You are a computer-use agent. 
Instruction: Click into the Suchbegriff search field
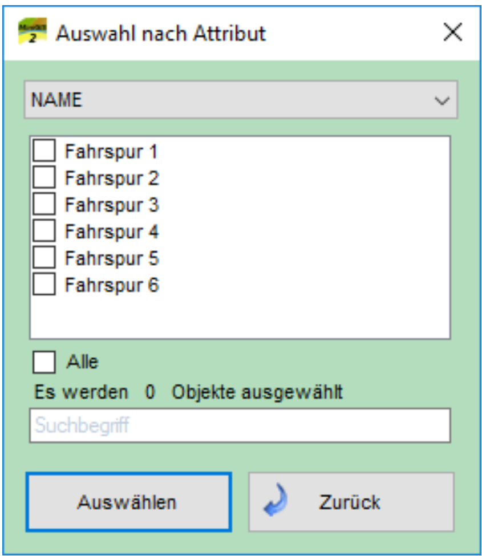coord(240,425)
